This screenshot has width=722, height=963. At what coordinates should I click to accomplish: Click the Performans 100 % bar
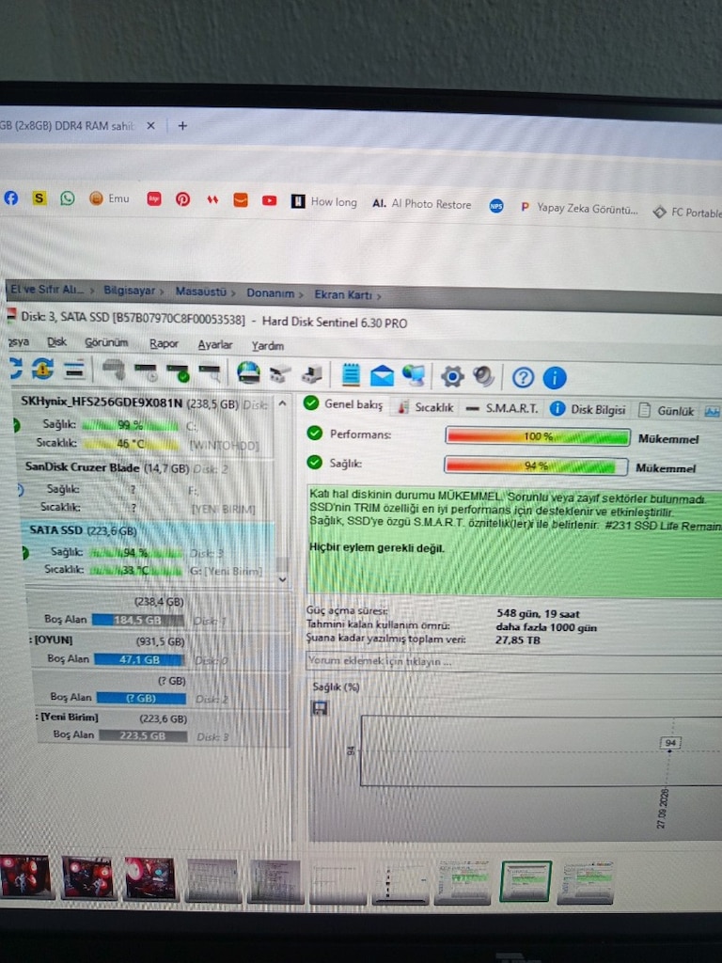[538, 436]
